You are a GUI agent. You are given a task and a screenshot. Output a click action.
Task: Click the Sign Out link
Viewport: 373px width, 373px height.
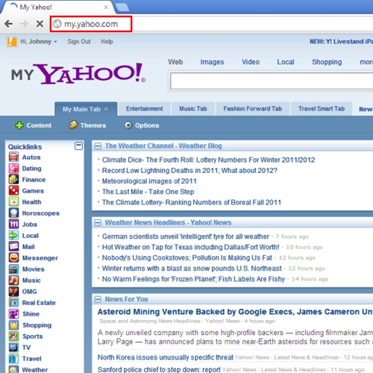coord(79,42)
